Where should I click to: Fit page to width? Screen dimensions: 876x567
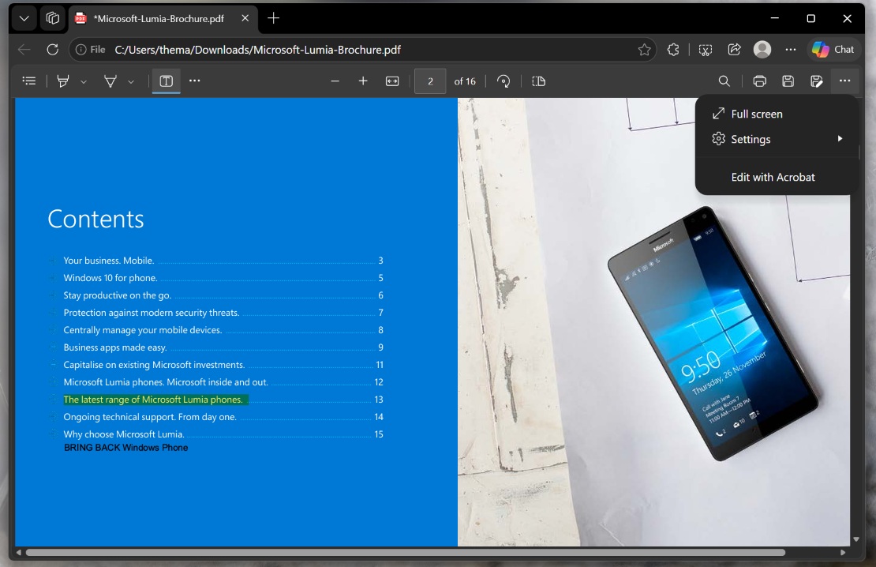(x=392, y=81)
